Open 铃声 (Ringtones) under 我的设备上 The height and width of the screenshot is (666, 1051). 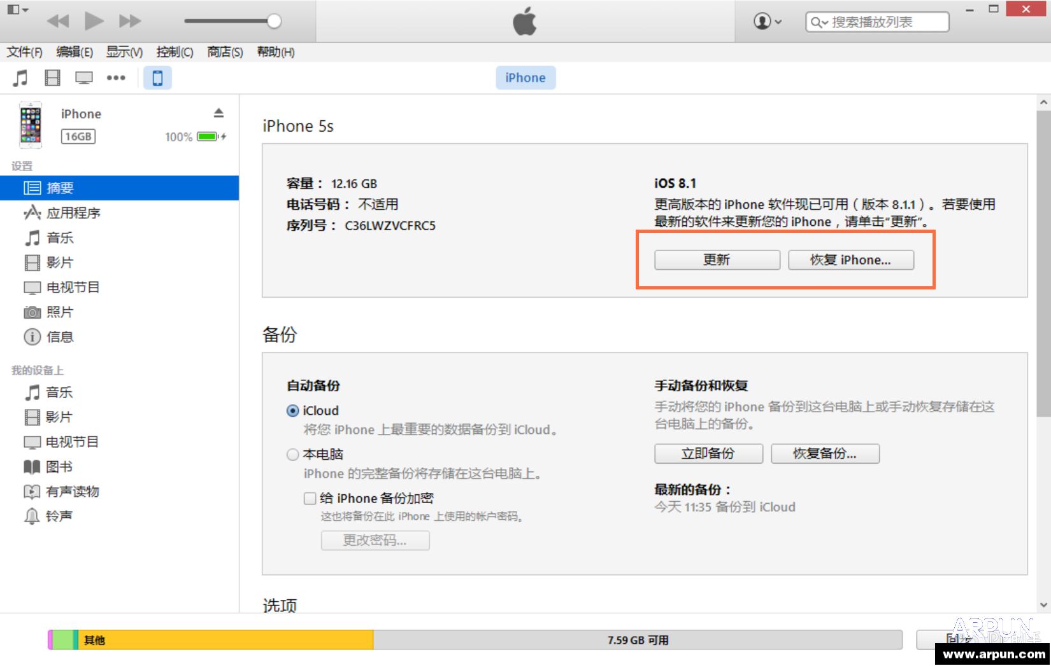(x=59, y=515)
